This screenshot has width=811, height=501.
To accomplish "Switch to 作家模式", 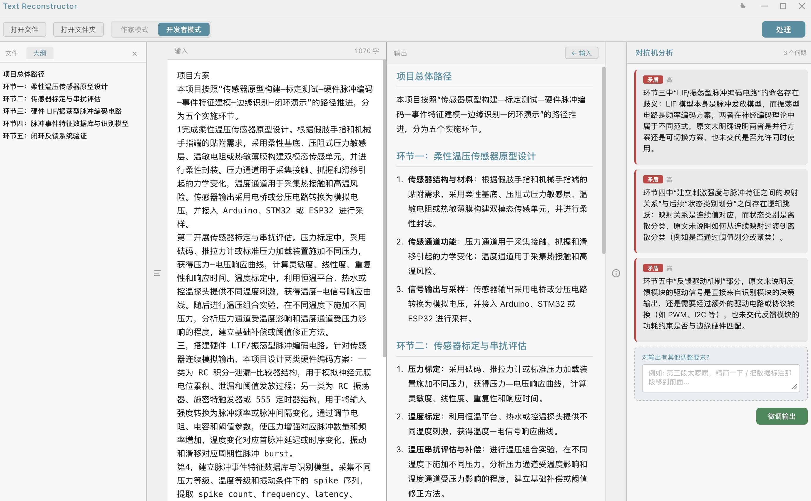I will [x=134, y=29].
